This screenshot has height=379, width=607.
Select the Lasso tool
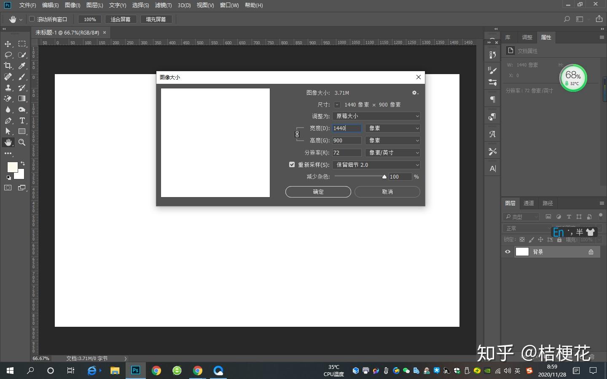pyautogui.click(x=8, y=55)
